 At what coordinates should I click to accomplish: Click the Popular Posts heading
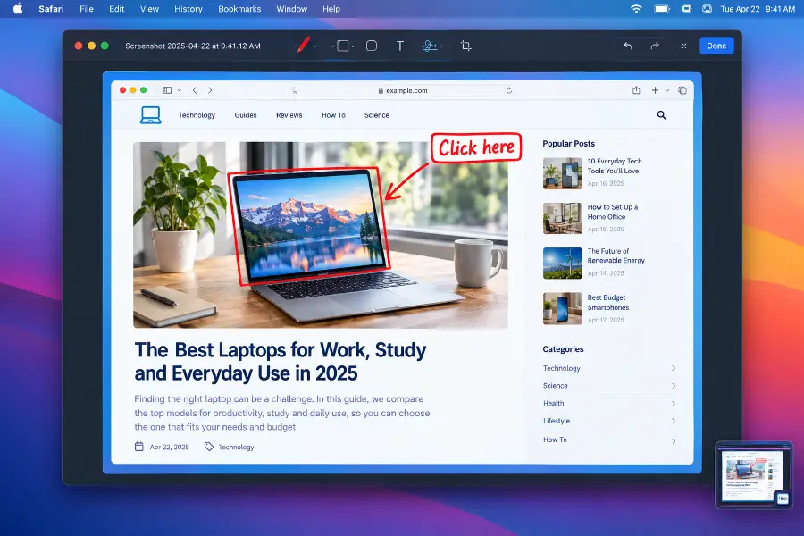tap(569, 143)
